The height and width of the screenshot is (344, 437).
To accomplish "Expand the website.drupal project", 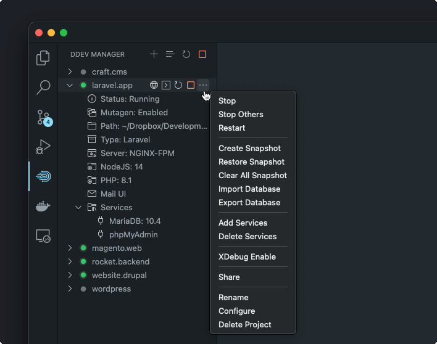I will (70, 275).
